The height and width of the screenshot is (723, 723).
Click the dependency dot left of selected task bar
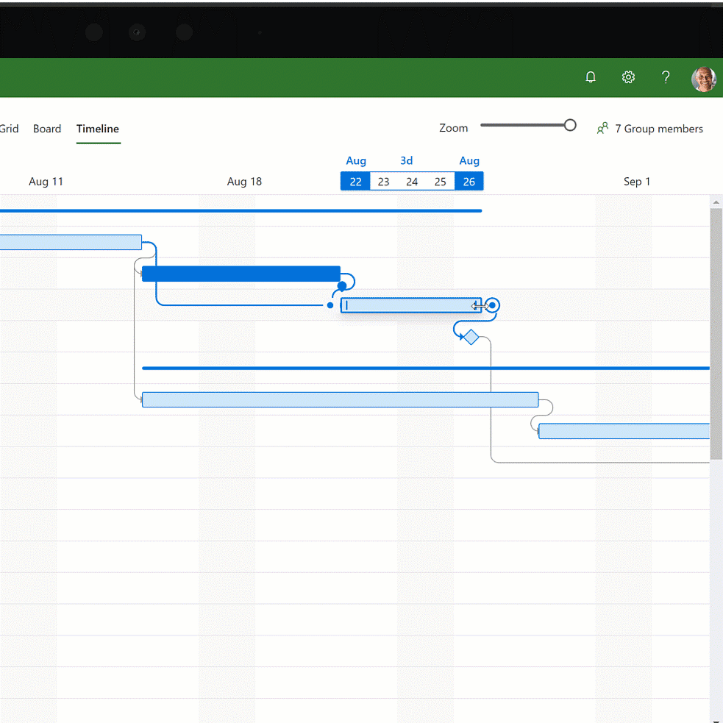[330, 305]
